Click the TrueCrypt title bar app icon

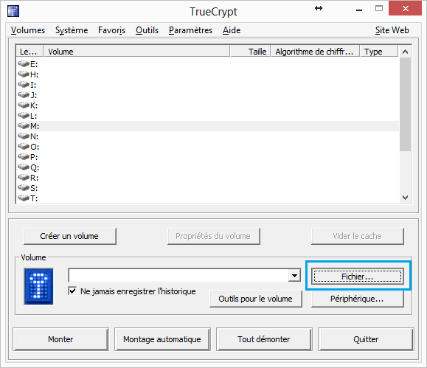[13, 12]
